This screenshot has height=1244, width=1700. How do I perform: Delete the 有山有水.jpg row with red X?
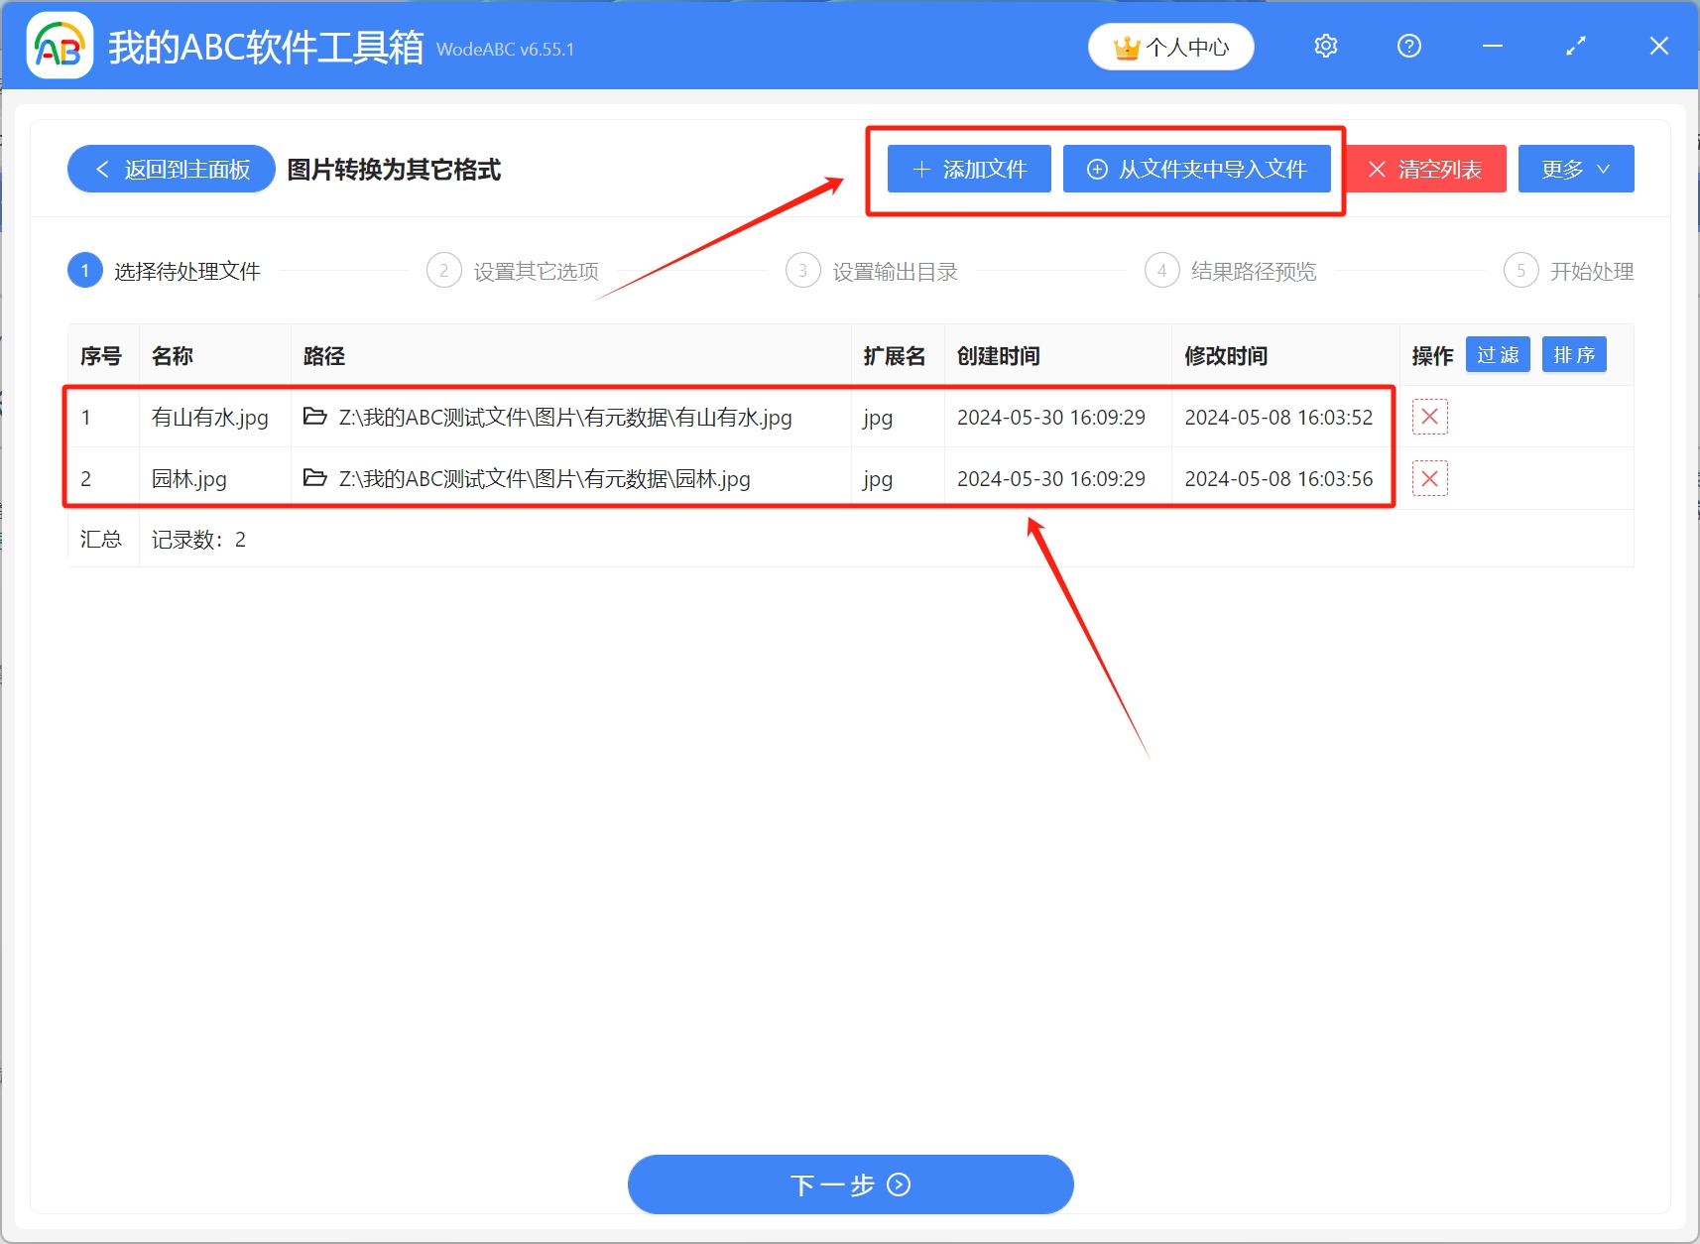1429,417
